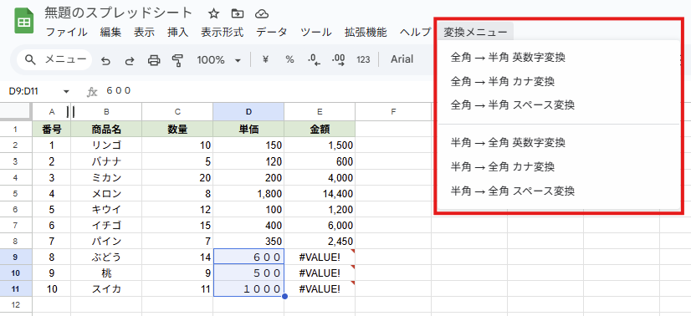Decrease decimal places button

point(314,60)
